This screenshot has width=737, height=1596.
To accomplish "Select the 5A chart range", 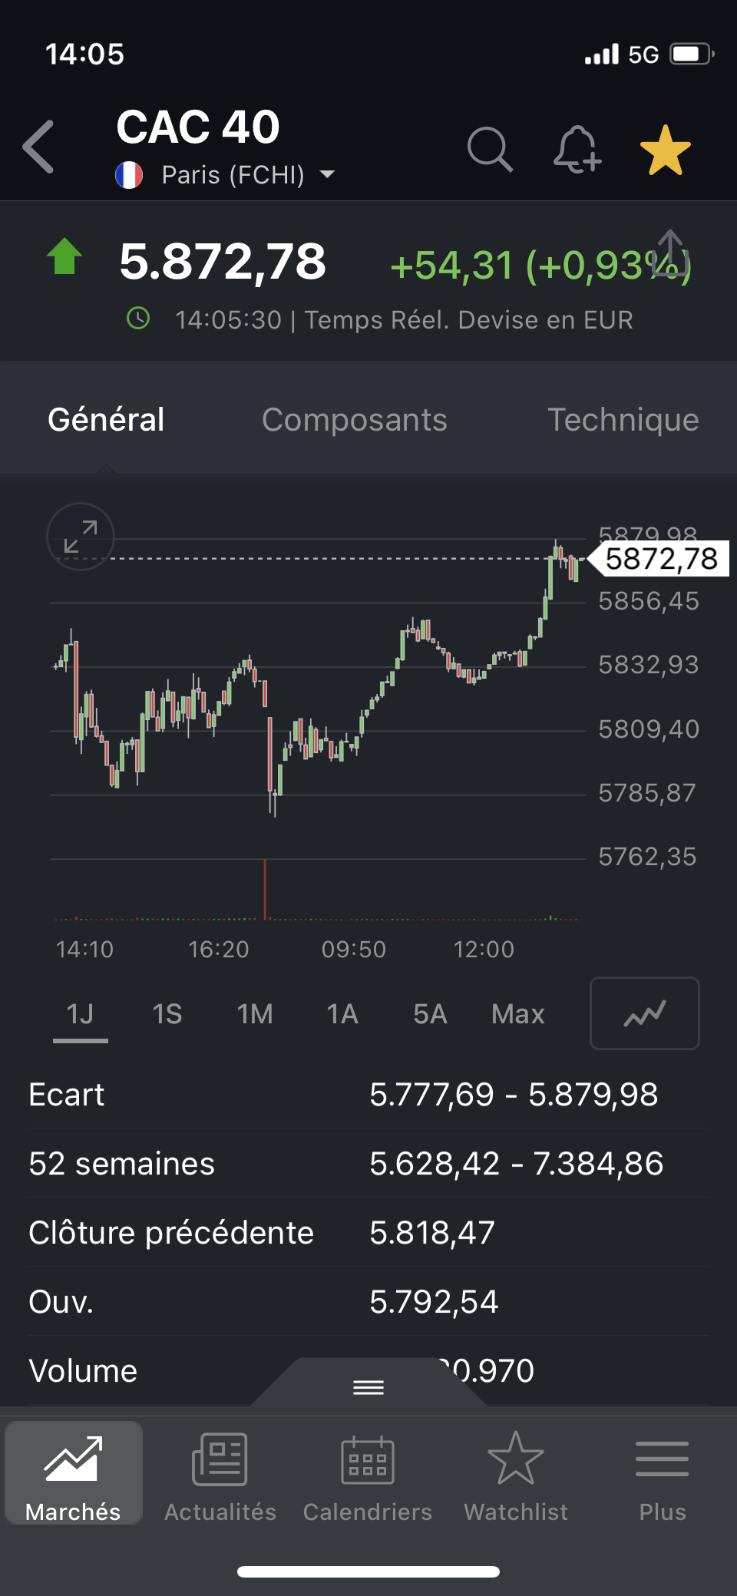I will (430, 1014).
